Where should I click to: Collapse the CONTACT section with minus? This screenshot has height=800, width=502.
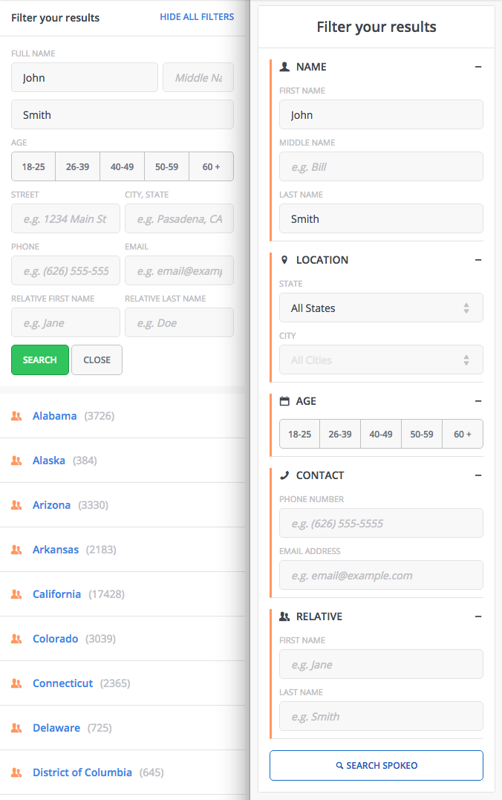coord(478,475)
